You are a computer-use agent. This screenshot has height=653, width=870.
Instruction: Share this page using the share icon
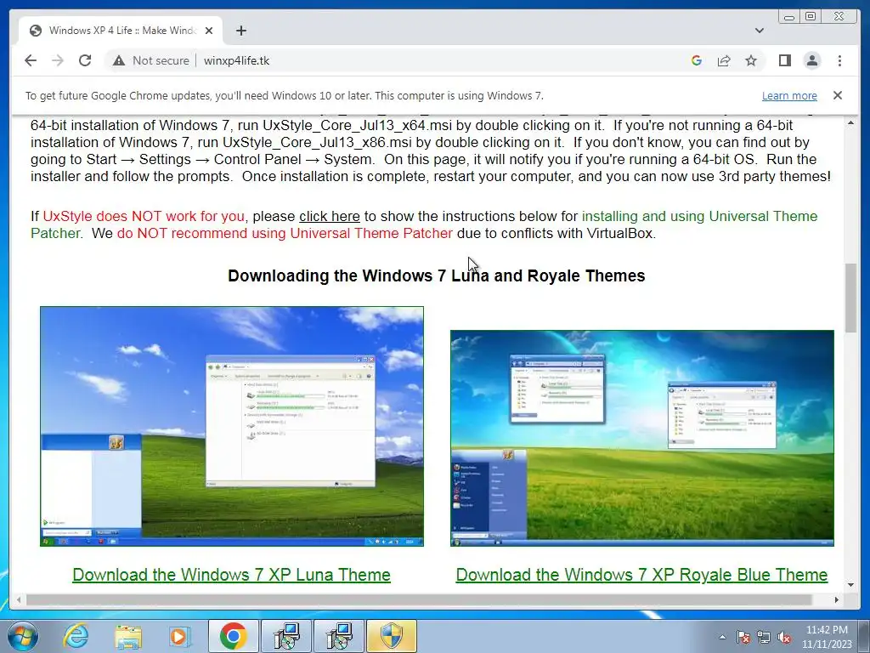pos(724,60)
